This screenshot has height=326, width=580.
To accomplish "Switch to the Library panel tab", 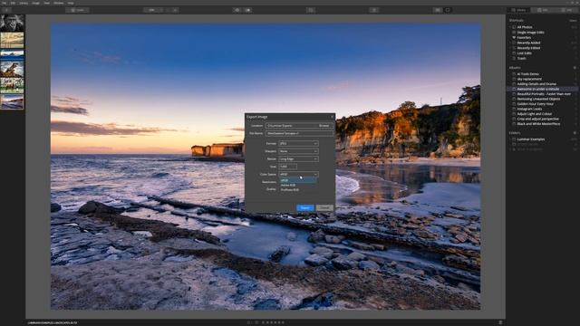I will pos(518,10).
